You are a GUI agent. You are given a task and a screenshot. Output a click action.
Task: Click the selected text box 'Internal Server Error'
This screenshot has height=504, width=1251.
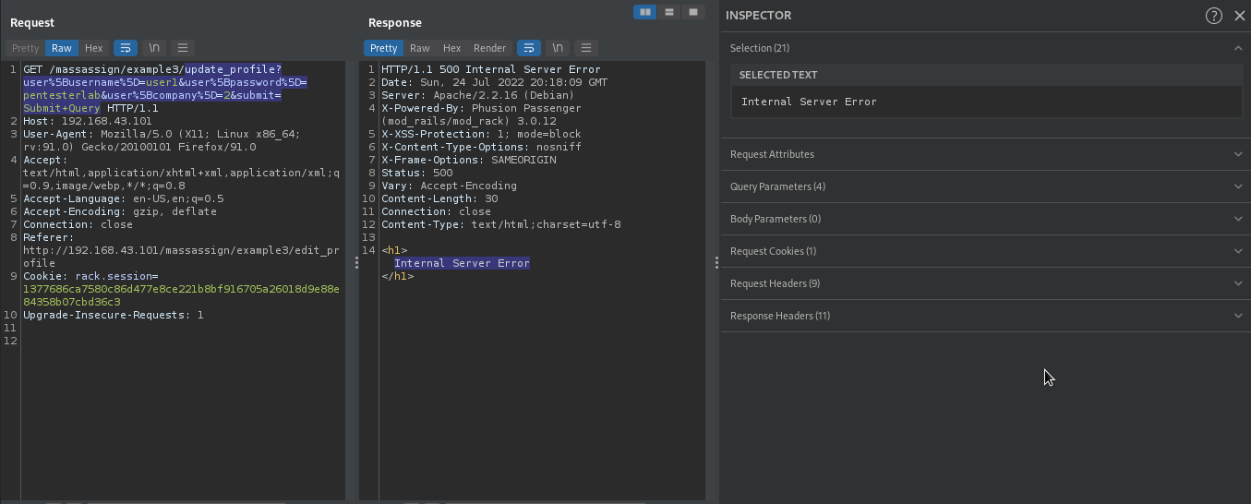pyautogui.click(x=986, y=102)
